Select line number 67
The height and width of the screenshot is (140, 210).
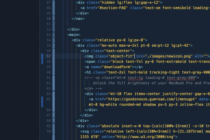click(48, 115)
